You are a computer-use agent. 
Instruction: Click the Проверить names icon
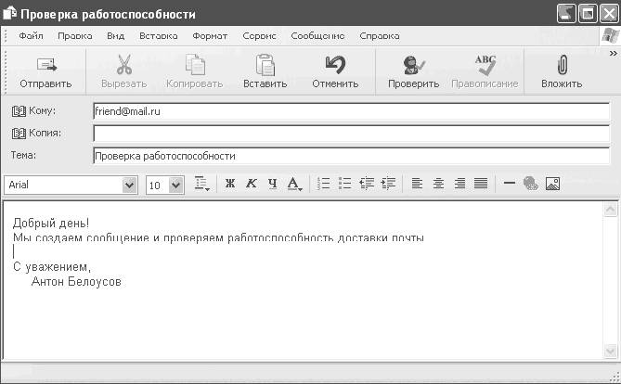coord(413,65)
